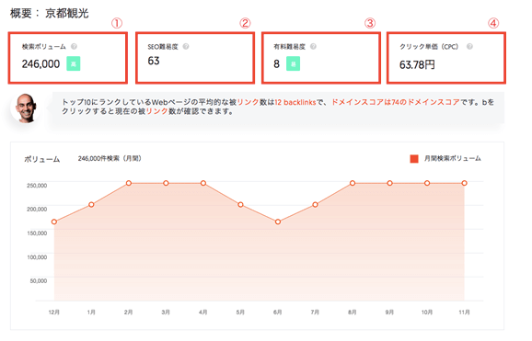Select the 6月 low data point
The width and height of the screenshot is (532, 341).
point(278,222)
